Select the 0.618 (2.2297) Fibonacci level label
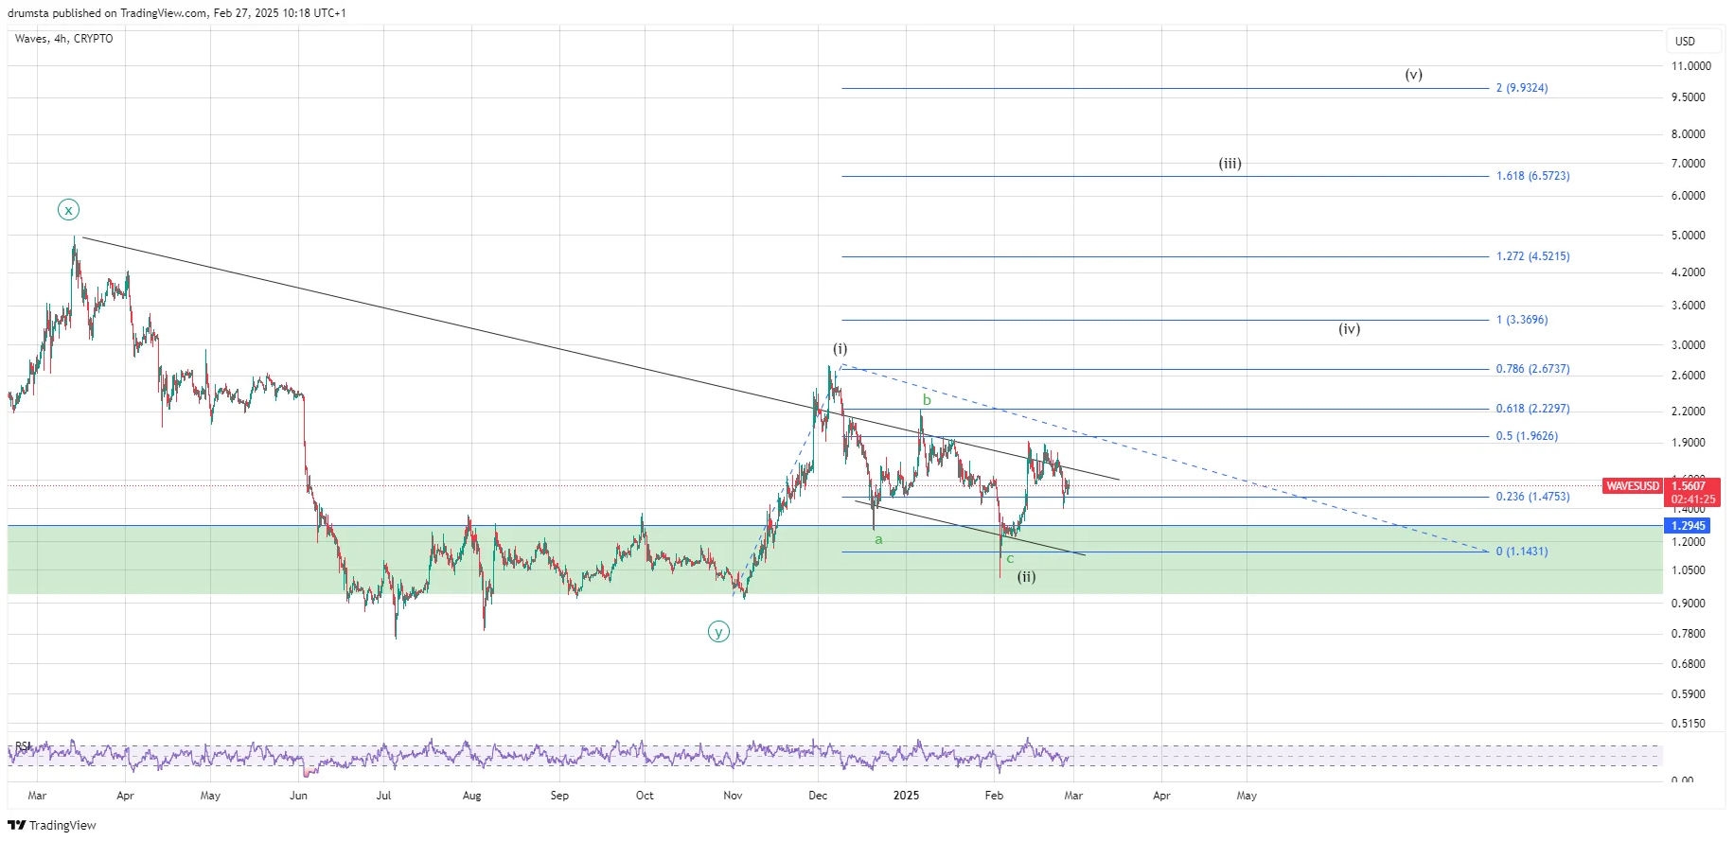This screenshot has height=841, width=1734. (1532, 409)
